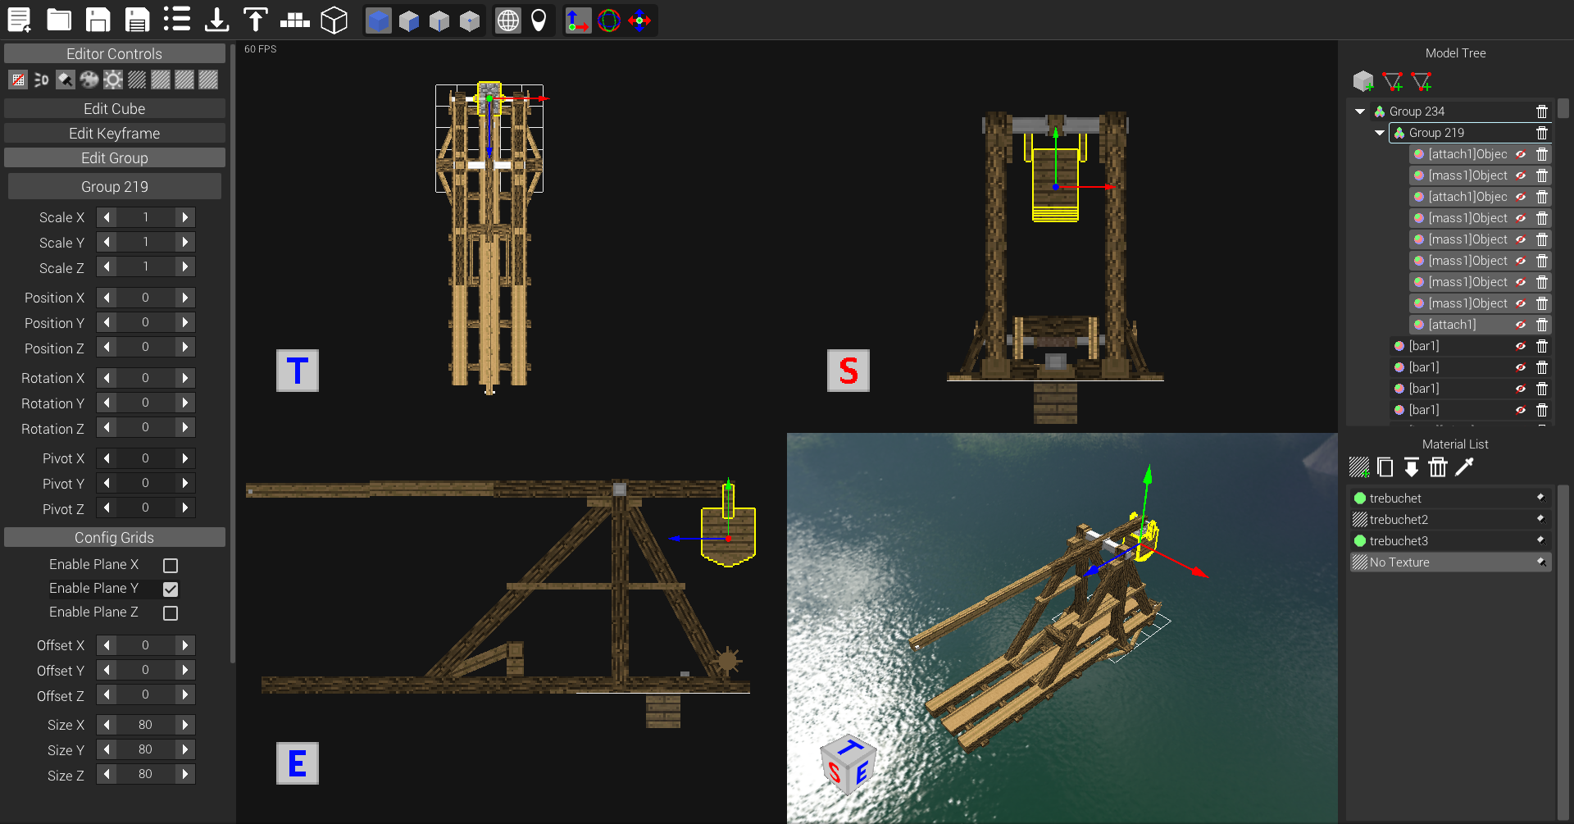Enable Plane X checkbox
Image resolution: width=1574 pixels, height=824 pixels.
click(x=171, y=566)
